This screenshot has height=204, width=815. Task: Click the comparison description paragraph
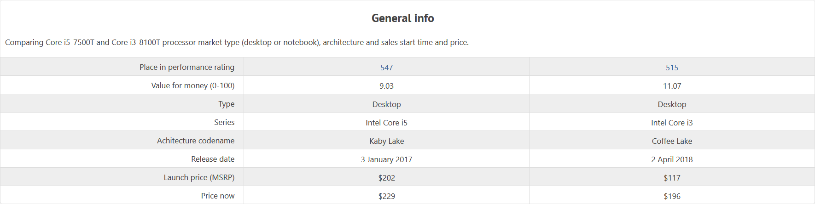coord(237,42)
